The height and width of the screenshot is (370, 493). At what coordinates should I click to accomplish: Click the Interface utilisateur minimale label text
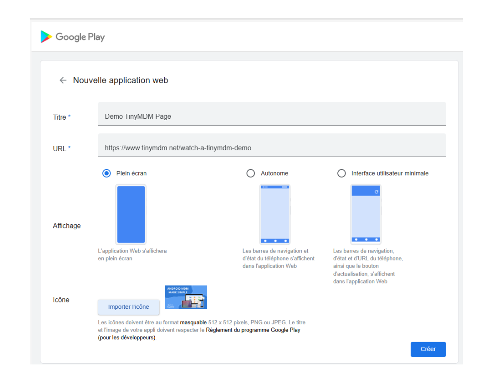click(x=390, y=174)
